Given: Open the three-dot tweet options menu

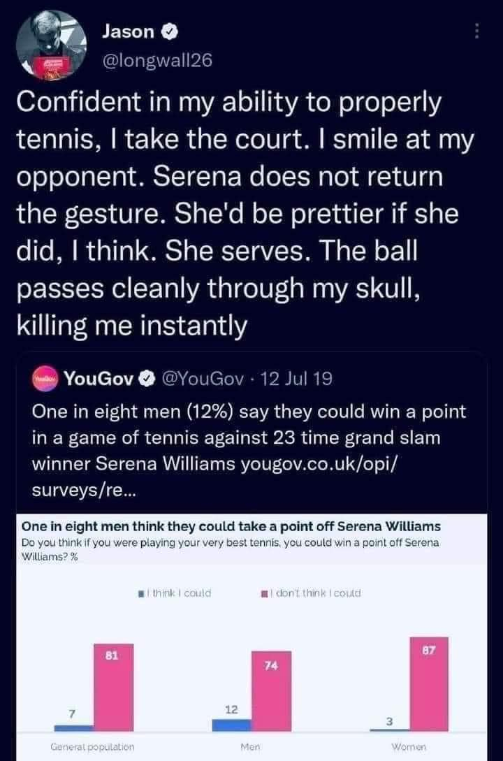Looking at the screenshot, I should point(477,31).
